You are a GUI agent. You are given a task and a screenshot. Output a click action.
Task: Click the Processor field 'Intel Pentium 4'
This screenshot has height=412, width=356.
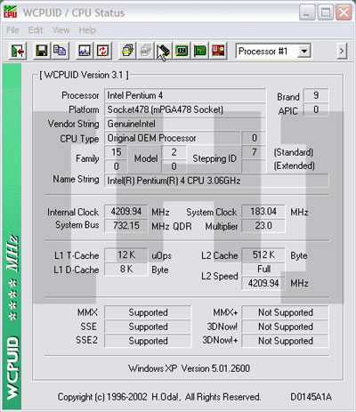click(185, 95)
